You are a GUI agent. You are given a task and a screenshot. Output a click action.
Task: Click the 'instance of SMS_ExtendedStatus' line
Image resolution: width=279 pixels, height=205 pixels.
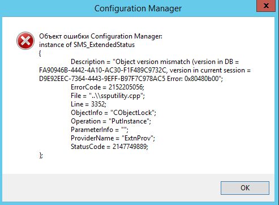point(87,45)
